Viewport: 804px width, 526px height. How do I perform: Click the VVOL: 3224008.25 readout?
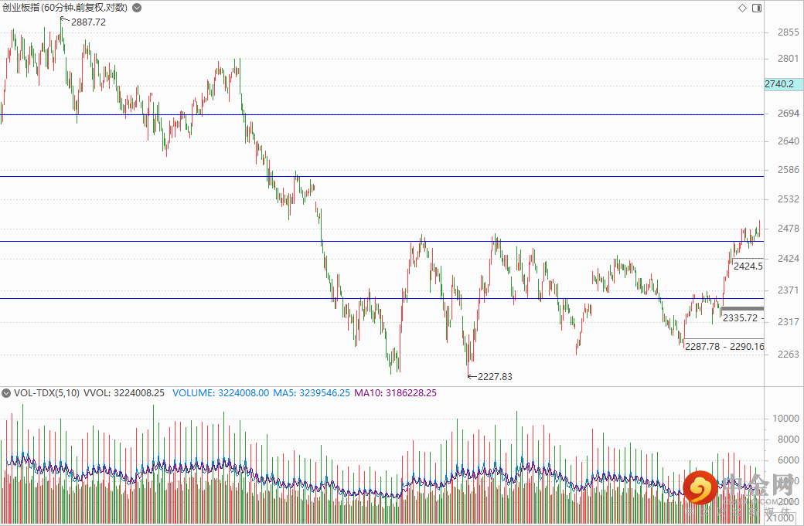(124, 393)
